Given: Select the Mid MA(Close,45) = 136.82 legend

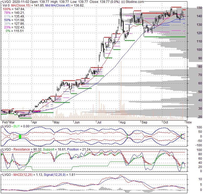Looking at the screenshot, I should [65, 5].
